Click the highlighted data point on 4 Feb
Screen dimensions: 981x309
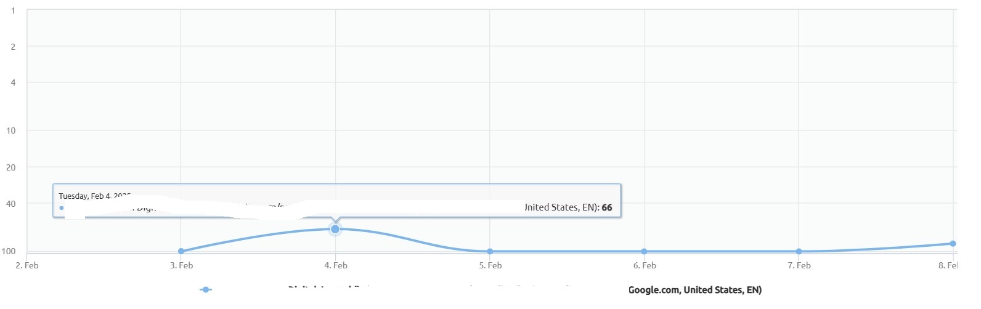pyautogui.click(x=335, y=229)
